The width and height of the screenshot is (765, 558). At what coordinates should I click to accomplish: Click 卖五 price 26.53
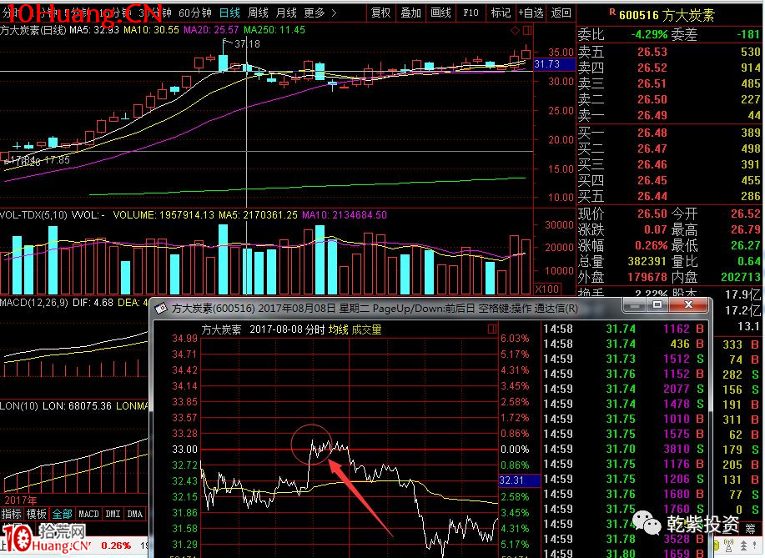click(x=652, y=52)
